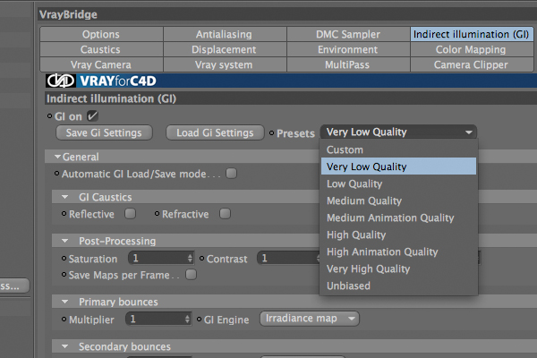Viewport: 537px width, 358px height.
Task: Click the Save Gi Settings button
Action: coord(104,132)
